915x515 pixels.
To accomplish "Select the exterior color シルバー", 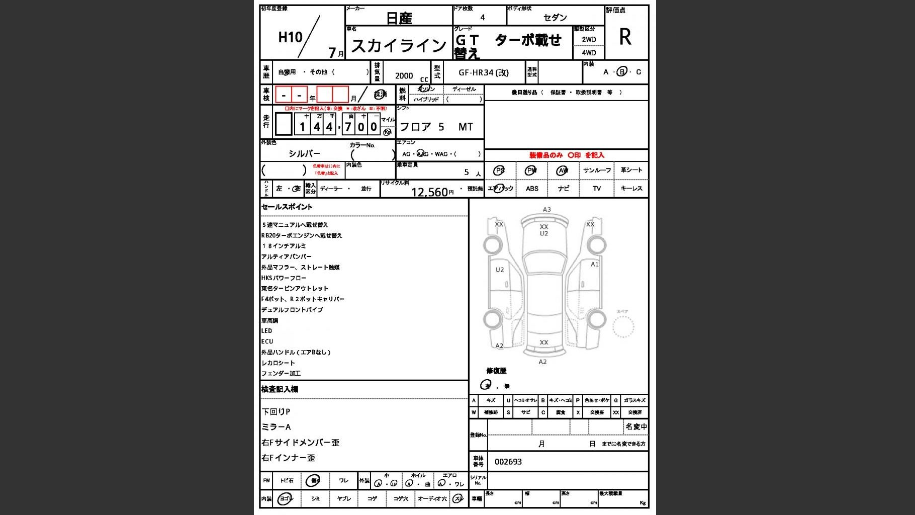I will point(304,153).
